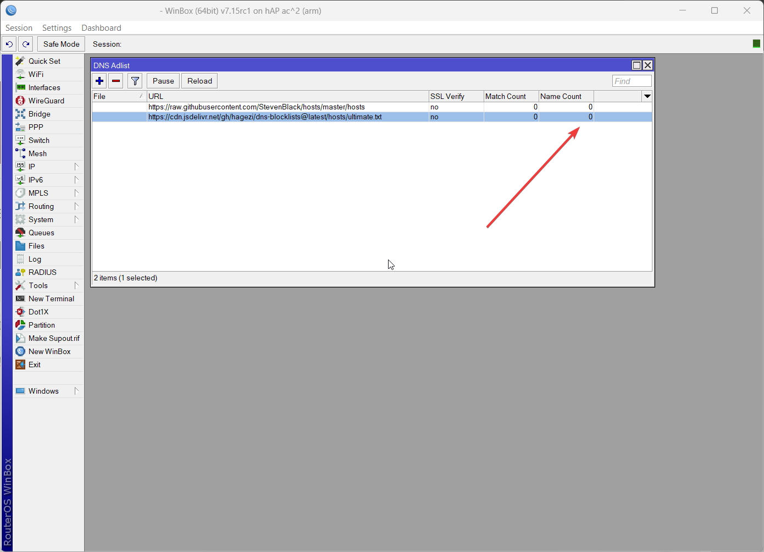Remove the selected adlist entry
Image resolution: width=764 pixels, height=552 pixels.
click(x=116, y=81)
